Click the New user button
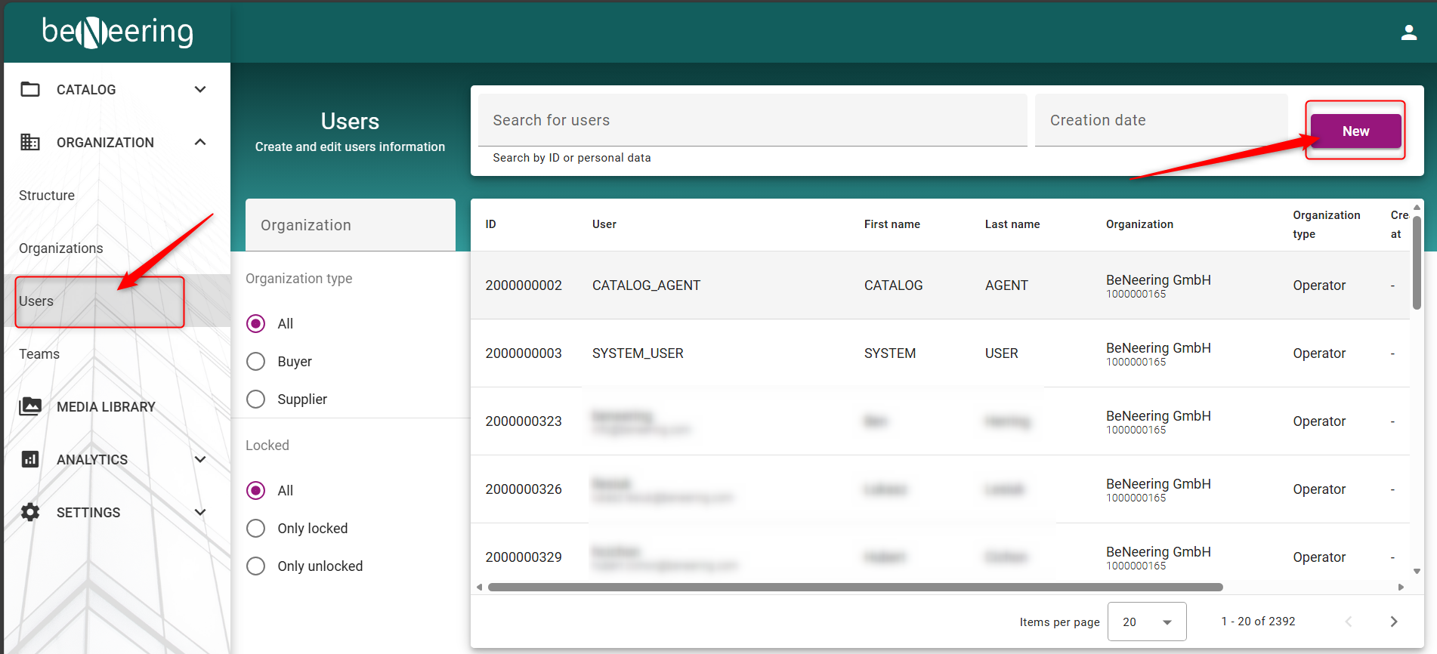Screen dimensions: 1437x654 pyautogui.click(x=1355, y=131)
